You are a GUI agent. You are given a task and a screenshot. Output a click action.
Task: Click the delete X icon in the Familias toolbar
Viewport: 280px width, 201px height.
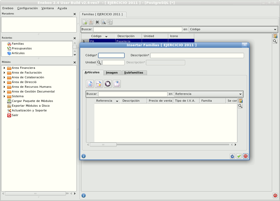97,22
